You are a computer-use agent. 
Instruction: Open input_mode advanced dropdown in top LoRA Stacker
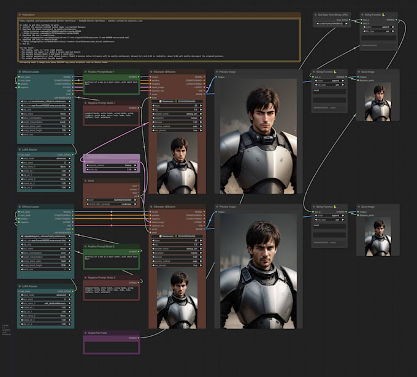pos(46,158)
